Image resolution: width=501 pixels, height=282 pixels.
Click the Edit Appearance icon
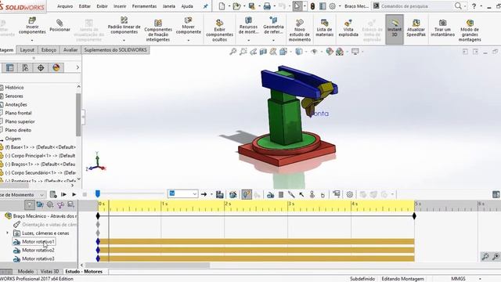pyautogui.click(x=330, y=52)
